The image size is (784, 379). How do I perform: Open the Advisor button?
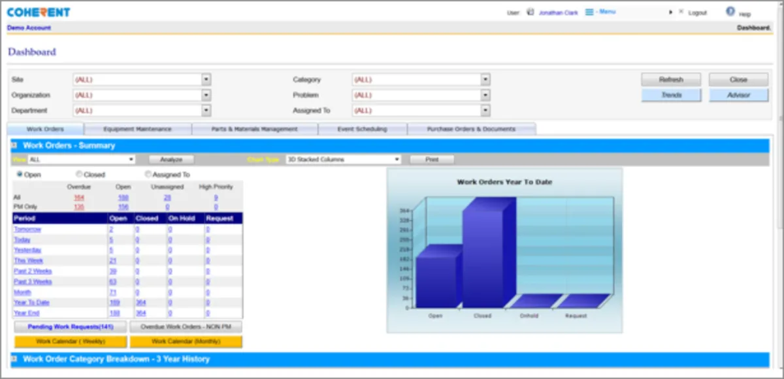click(739, 95)
